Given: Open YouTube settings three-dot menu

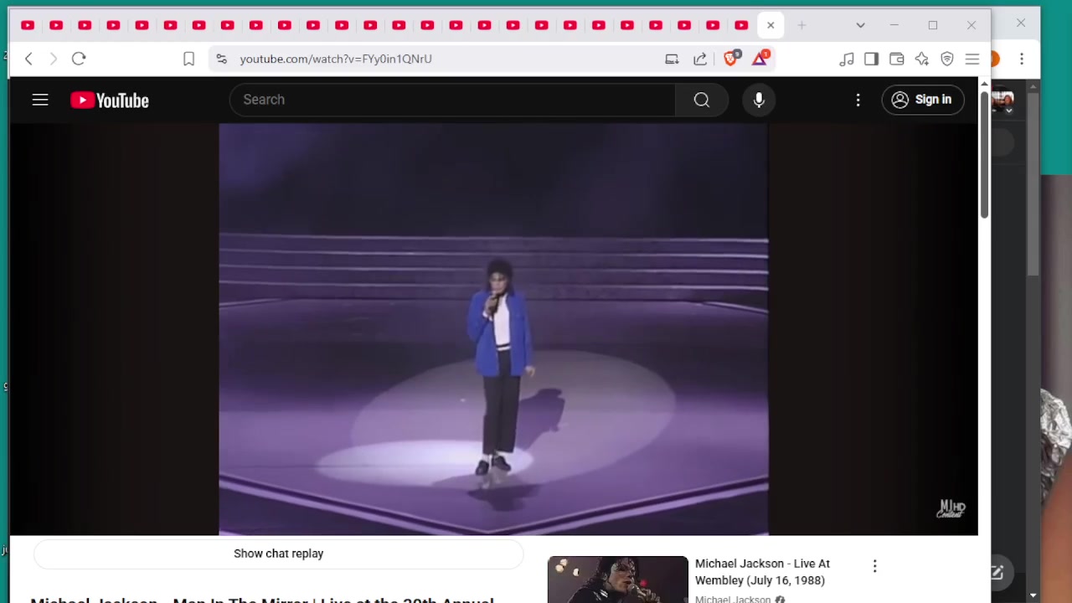Looking at the screenshot, I should 858,100.
